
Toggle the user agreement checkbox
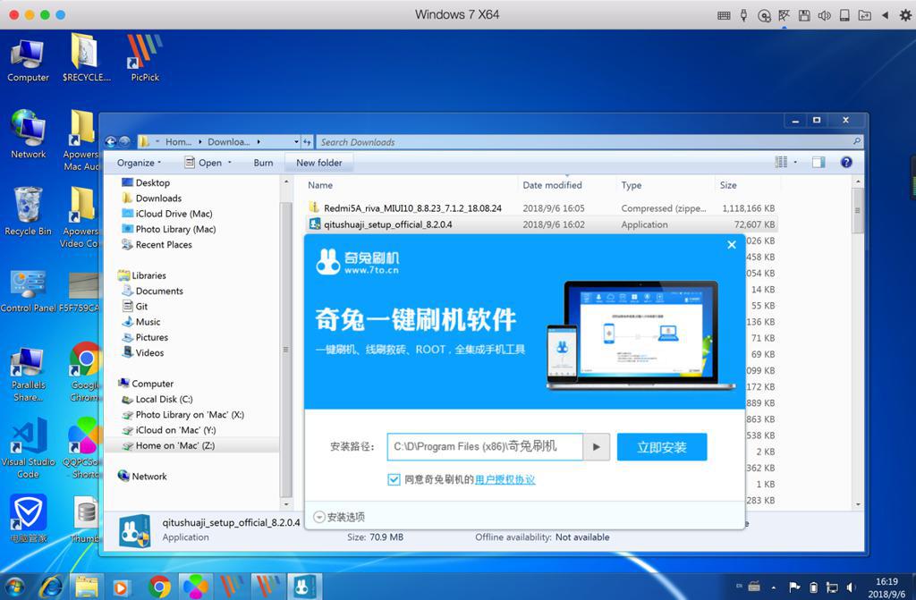coord(394,479)
